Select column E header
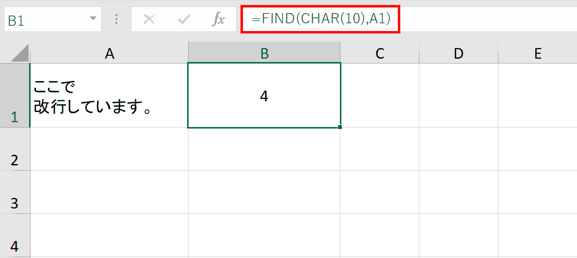The height and width of the screenshot is (258, 577). coord(538,52)
